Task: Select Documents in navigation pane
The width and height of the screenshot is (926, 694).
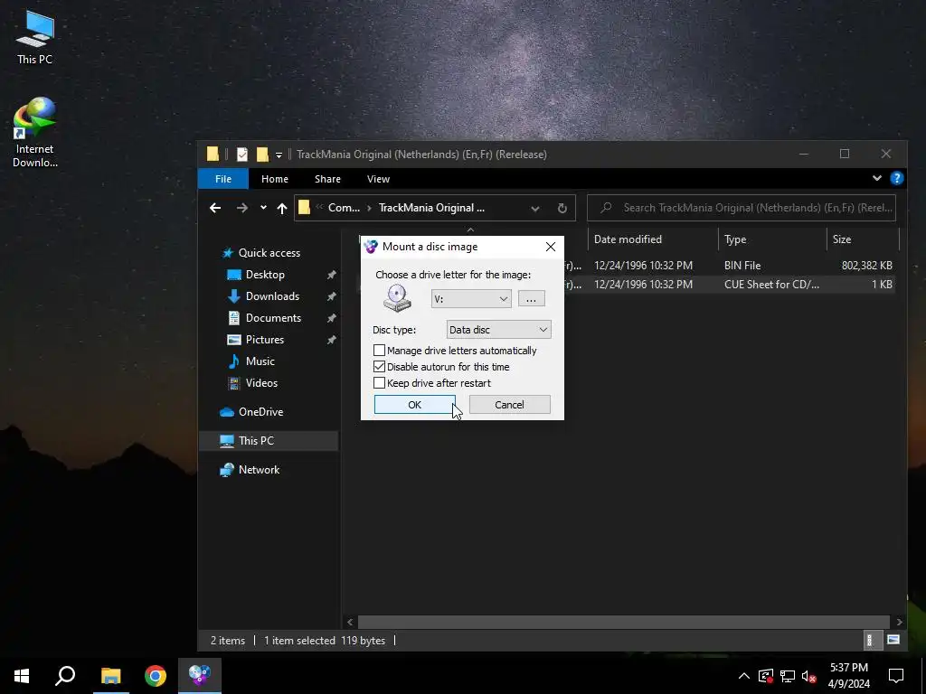Action: point(273,317)
